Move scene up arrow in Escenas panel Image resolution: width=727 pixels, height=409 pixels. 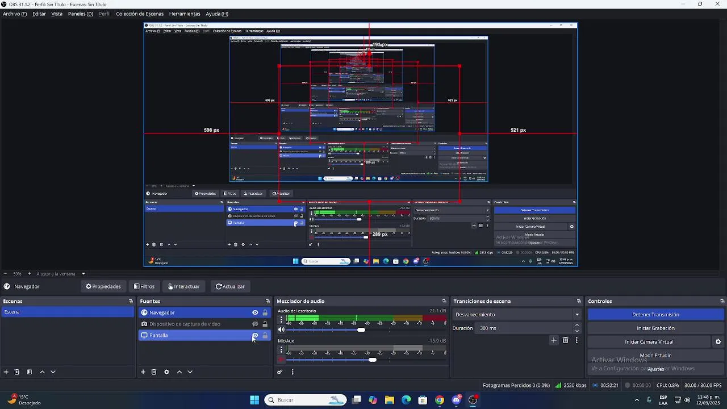(x=42, y=372)
